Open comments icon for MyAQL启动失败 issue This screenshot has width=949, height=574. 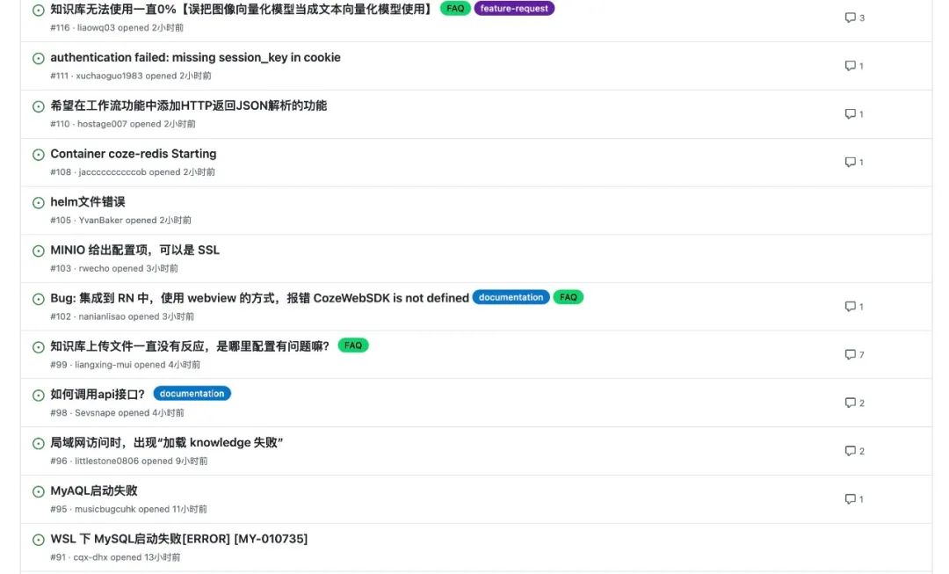(851, 499)
